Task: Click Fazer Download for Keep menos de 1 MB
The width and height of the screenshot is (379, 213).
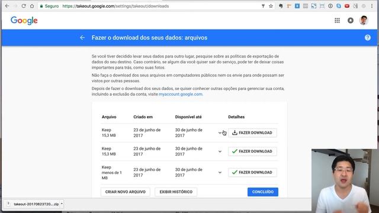Action: 252,172
